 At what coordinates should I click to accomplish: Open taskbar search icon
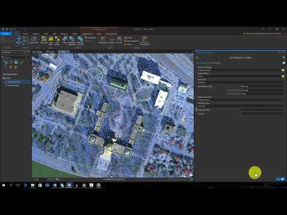11,185
